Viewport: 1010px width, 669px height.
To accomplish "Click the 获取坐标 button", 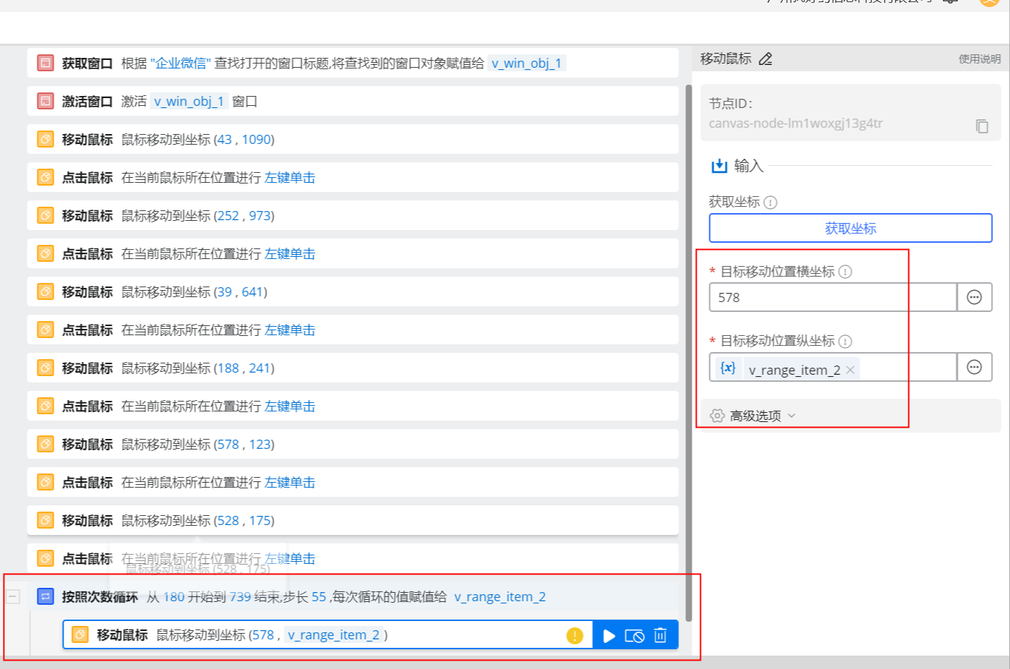I will pos(850,228).
